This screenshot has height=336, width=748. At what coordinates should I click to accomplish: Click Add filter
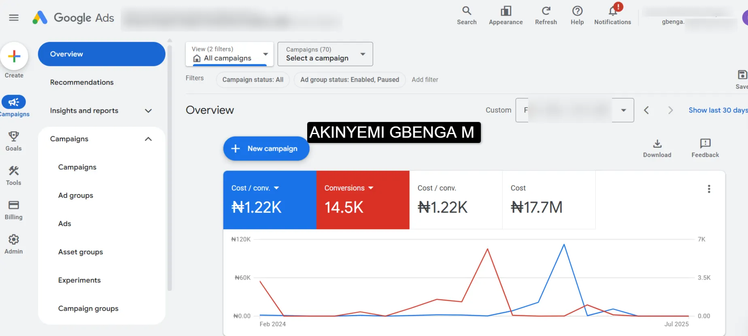(x=425, y=80)
